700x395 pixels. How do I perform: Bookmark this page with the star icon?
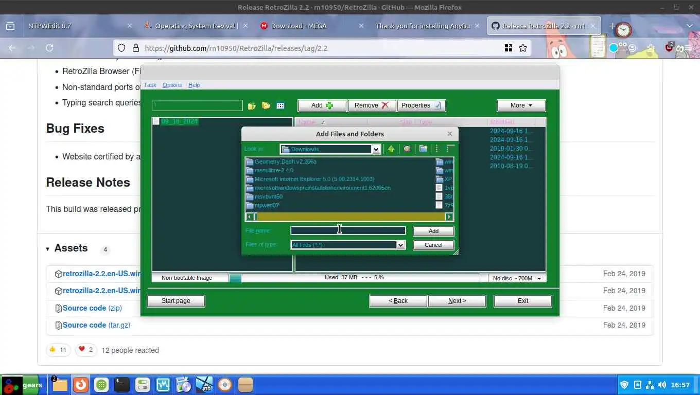523,48
